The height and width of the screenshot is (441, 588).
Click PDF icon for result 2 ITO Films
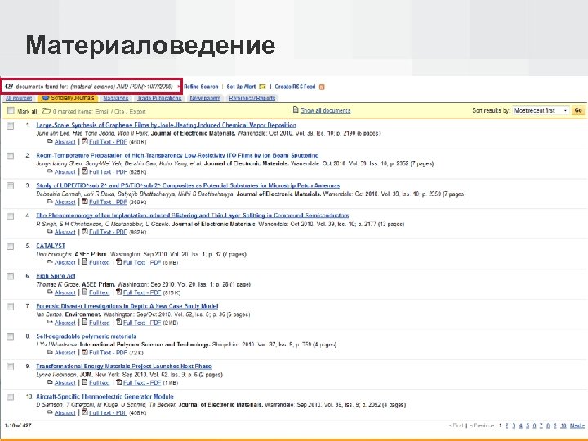click(85, 171)
